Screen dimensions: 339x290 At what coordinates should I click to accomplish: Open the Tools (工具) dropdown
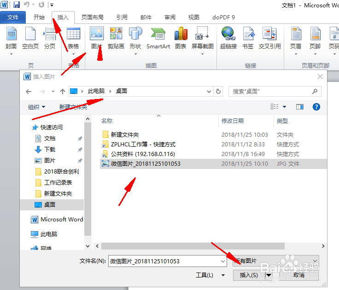pyautogui.click(x=210, y=275)
